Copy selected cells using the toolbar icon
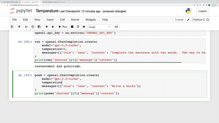Screen dimensions: 219x123 (33, 27)
